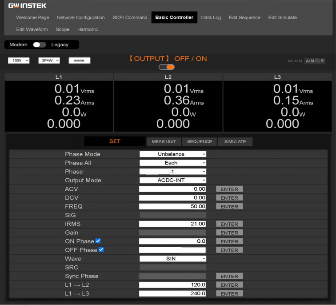Screen dimensions: 336x305
Task: Toggle the Modern/Legacy theme switch
Action: (39, 44)
